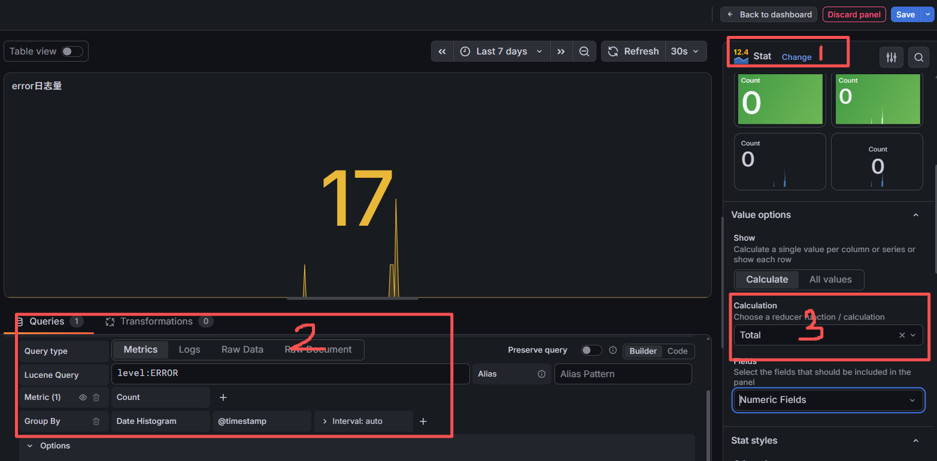Select Calculate show option
This screenshot has height=461, width=937.
coord(767,280)
